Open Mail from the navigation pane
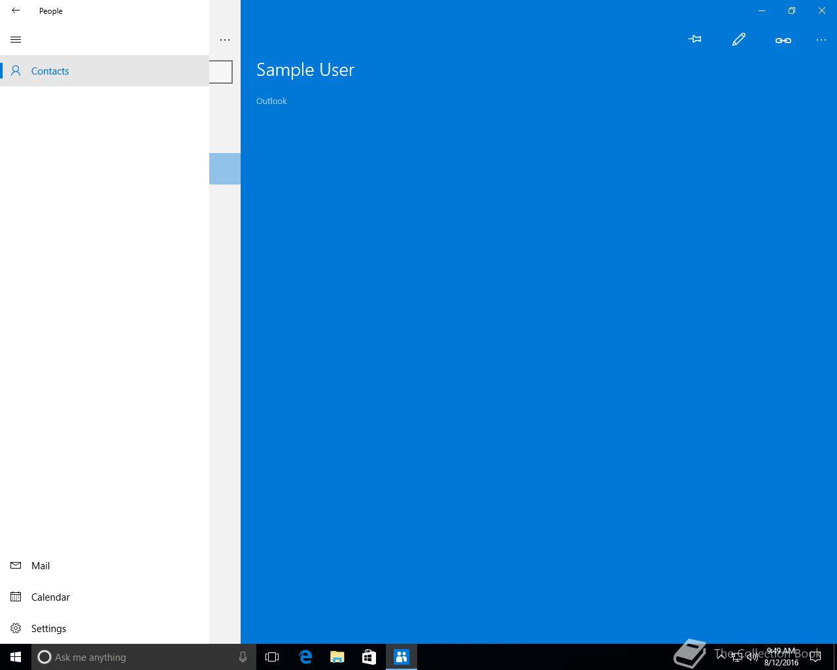 (x=105, y=565)
